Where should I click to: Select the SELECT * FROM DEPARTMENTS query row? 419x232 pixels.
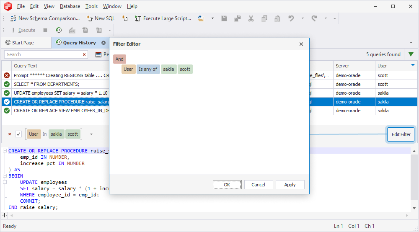click(x=209, y=84)
